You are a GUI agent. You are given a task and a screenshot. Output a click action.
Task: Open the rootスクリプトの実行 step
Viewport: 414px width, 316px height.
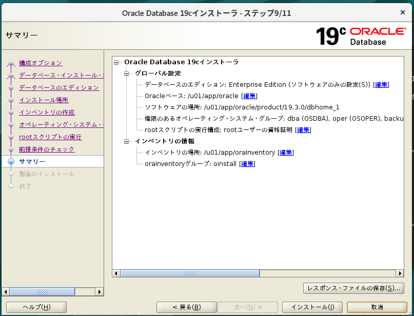pos(50,137)
